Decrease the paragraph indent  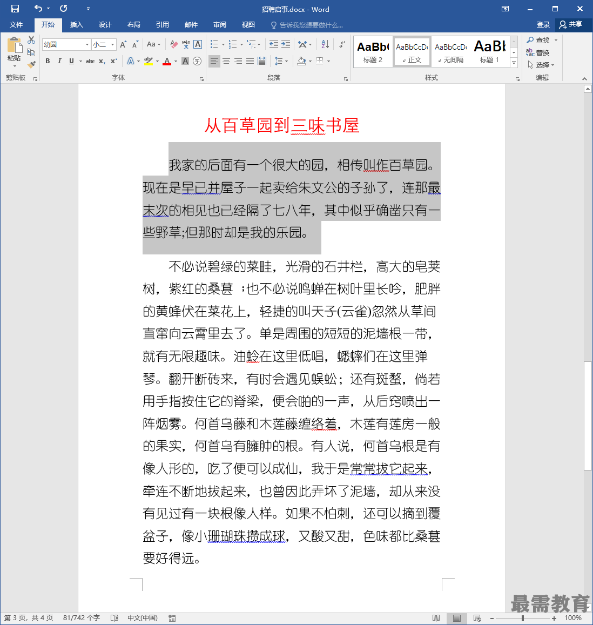click(x=274, y=44)
